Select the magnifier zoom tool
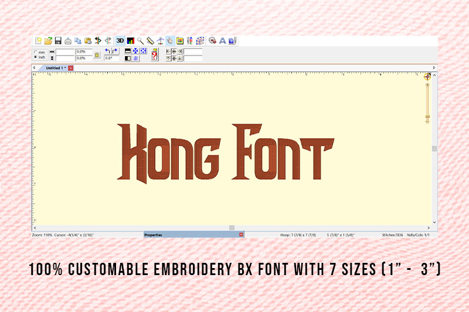Image resolution: width=469 pixels, height=312 pixels. point(140,40)
